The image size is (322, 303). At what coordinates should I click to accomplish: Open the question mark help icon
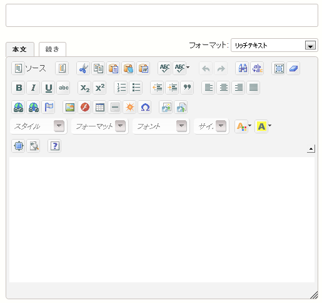[x=54, y=146]
